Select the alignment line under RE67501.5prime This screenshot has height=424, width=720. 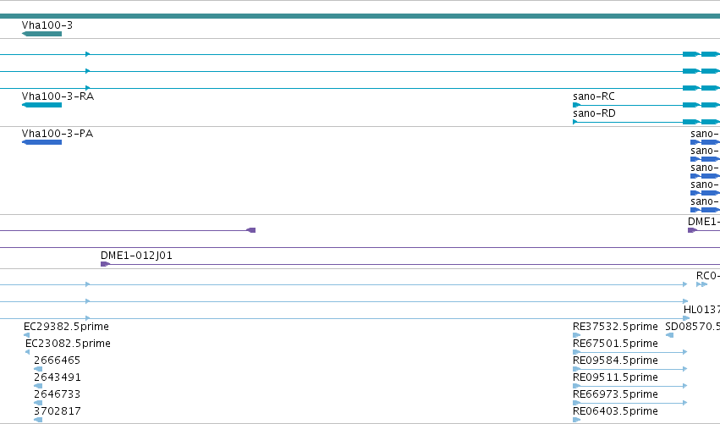click(x=630, y=352)
